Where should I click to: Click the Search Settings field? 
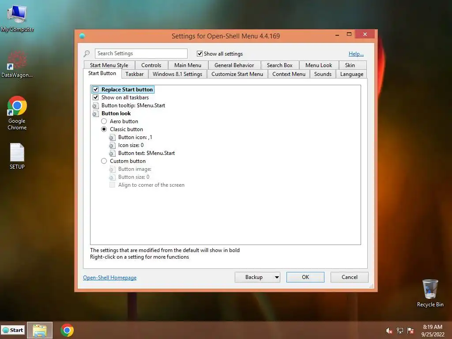click(x=141, y=53)
